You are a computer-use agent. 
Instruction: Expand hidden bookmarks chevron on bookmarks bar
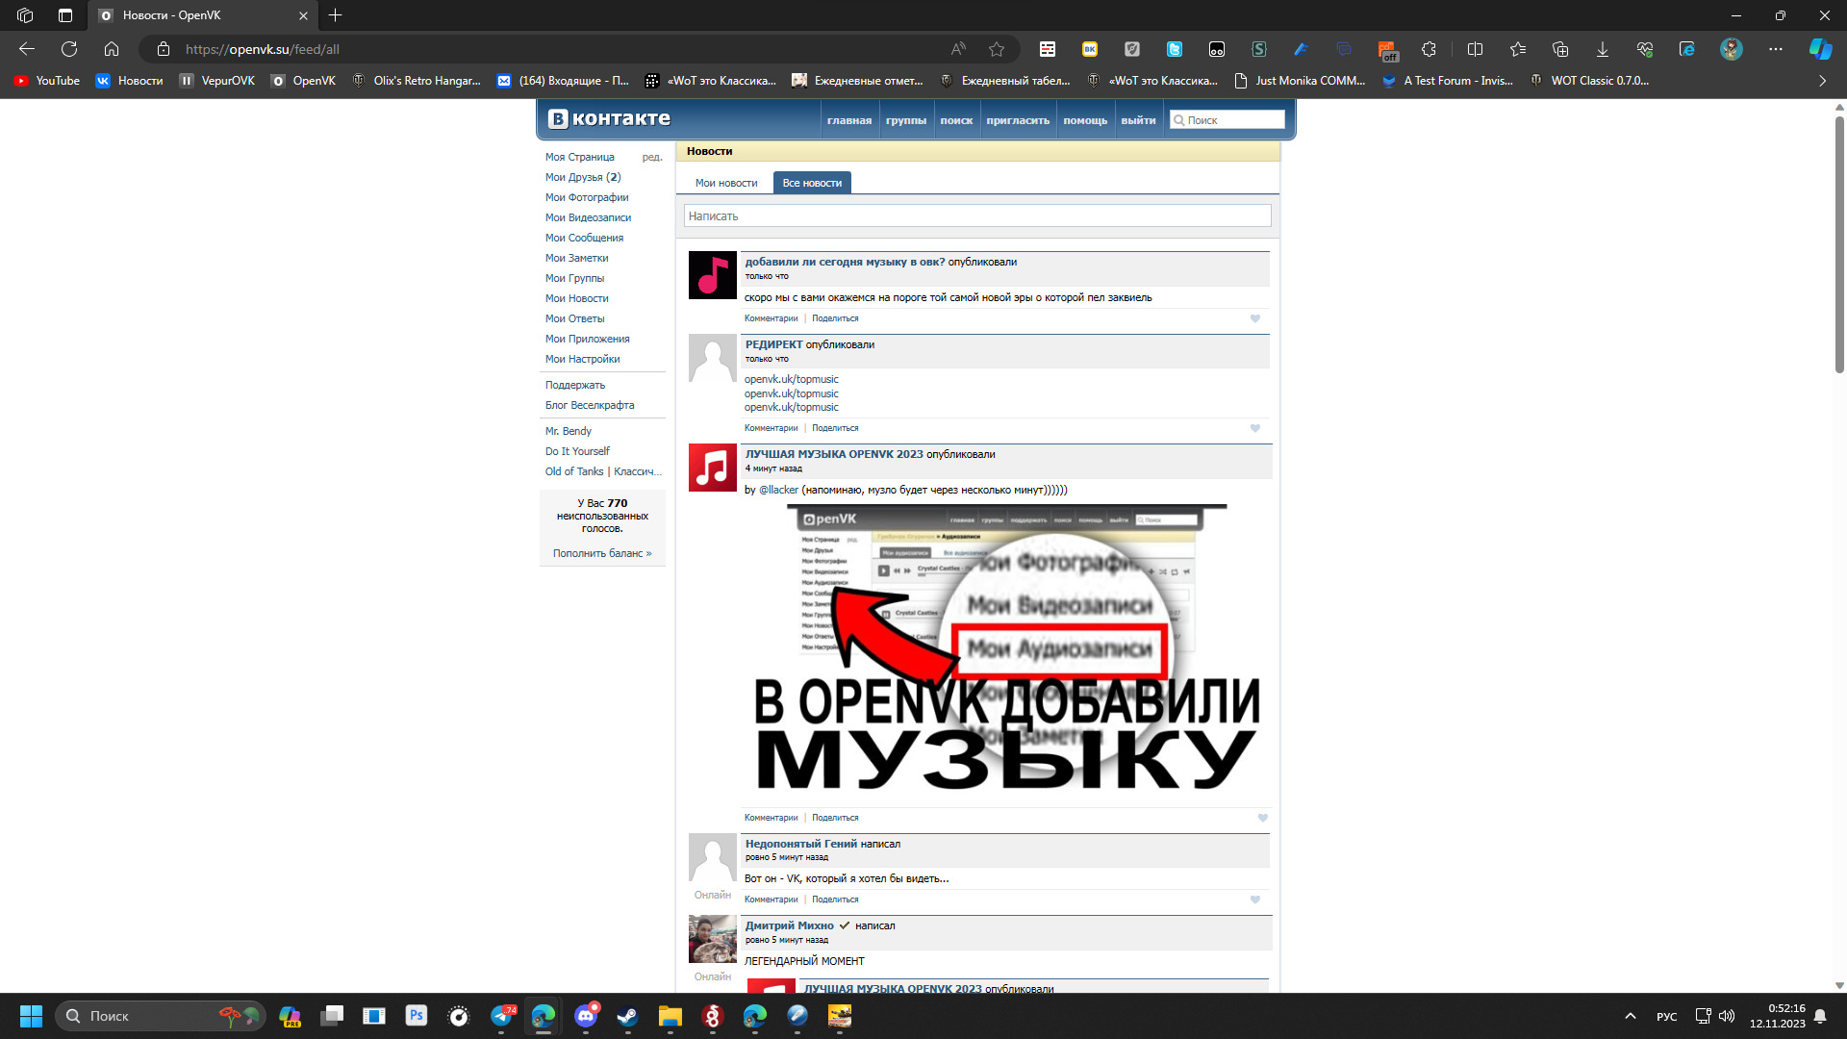tap(1822, 81)
